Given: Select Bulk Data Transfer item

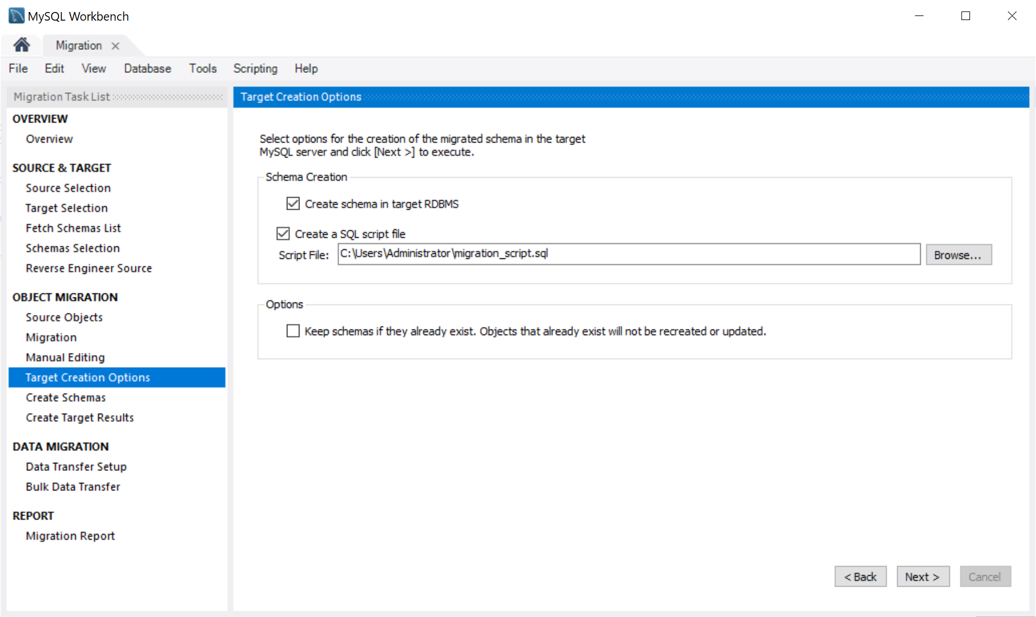Looking at the screenshot, I should (x=73, y=487).
